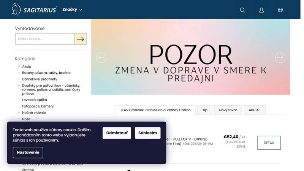The image size is (304, 171).
Task: Open the search magnifier icon in header
Action: (x=242, y=10)
